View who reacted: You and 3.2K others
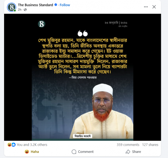This screenshot has height=158, width=168. [32, 145]
